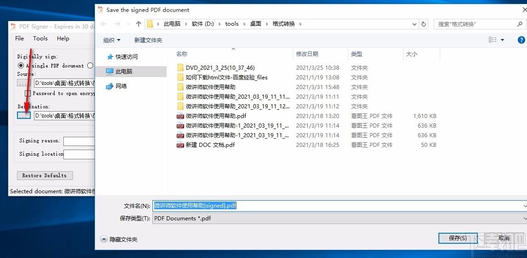Sort by the 类型 column header
The width and height of the screenshot is (527, 258).
tap(357, 54)
